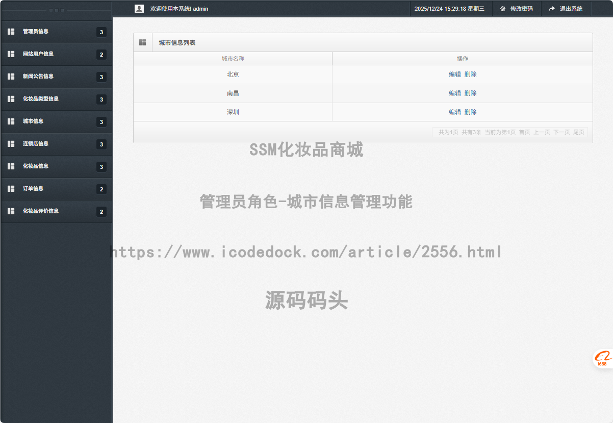
Task: Click the sidebar collapse handle dots at top
Action: point(56,10)
